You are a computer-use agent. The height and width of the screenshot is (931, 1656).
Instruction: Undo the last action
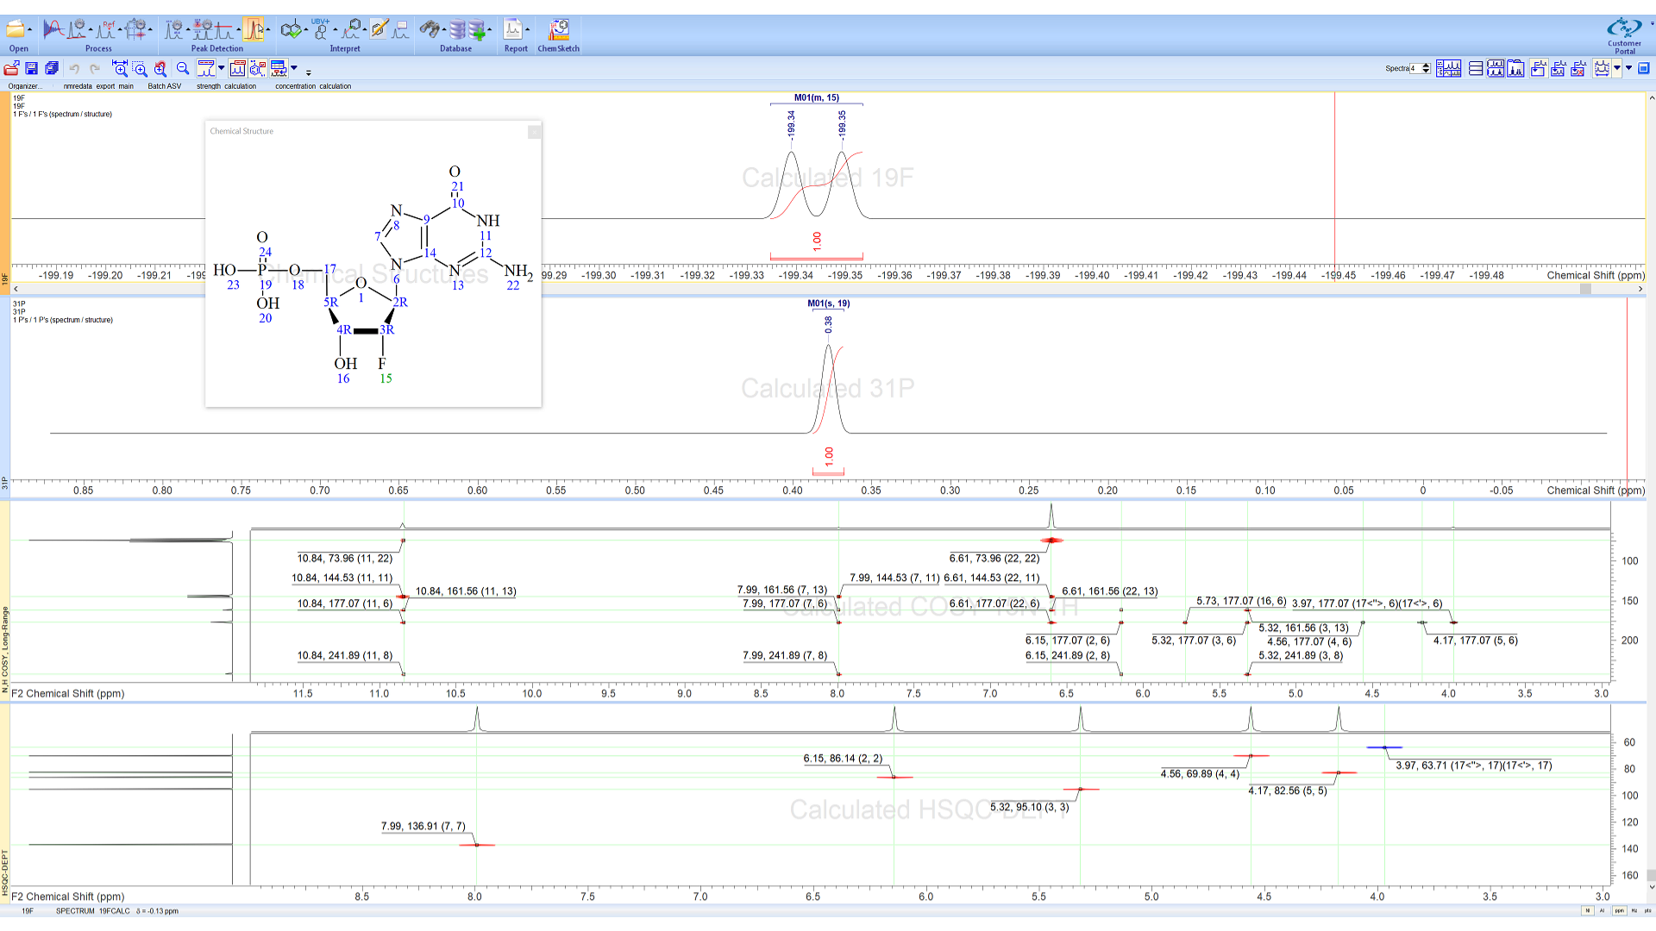coord(75,67)
